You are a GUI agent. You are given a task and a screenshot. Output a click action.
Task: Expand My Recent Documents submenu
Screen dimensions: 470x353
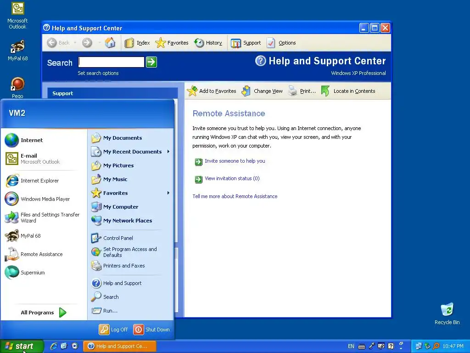pyautogui.click(x=131, y=152)
